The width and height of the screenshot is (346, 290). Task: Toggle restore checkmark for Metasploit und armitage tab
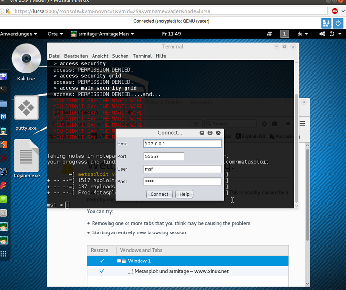(x=102, y=271)
